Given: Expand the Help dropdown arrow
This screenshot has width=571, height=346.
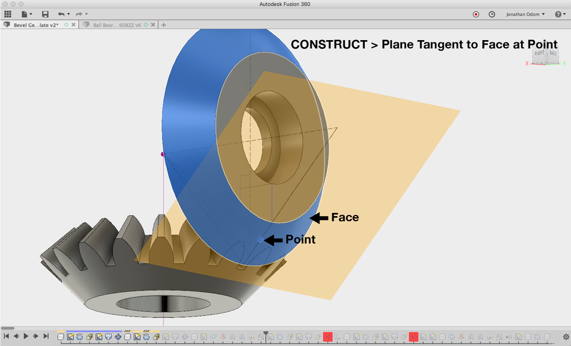Looking at the screenshot, I should tap(565, 14).
